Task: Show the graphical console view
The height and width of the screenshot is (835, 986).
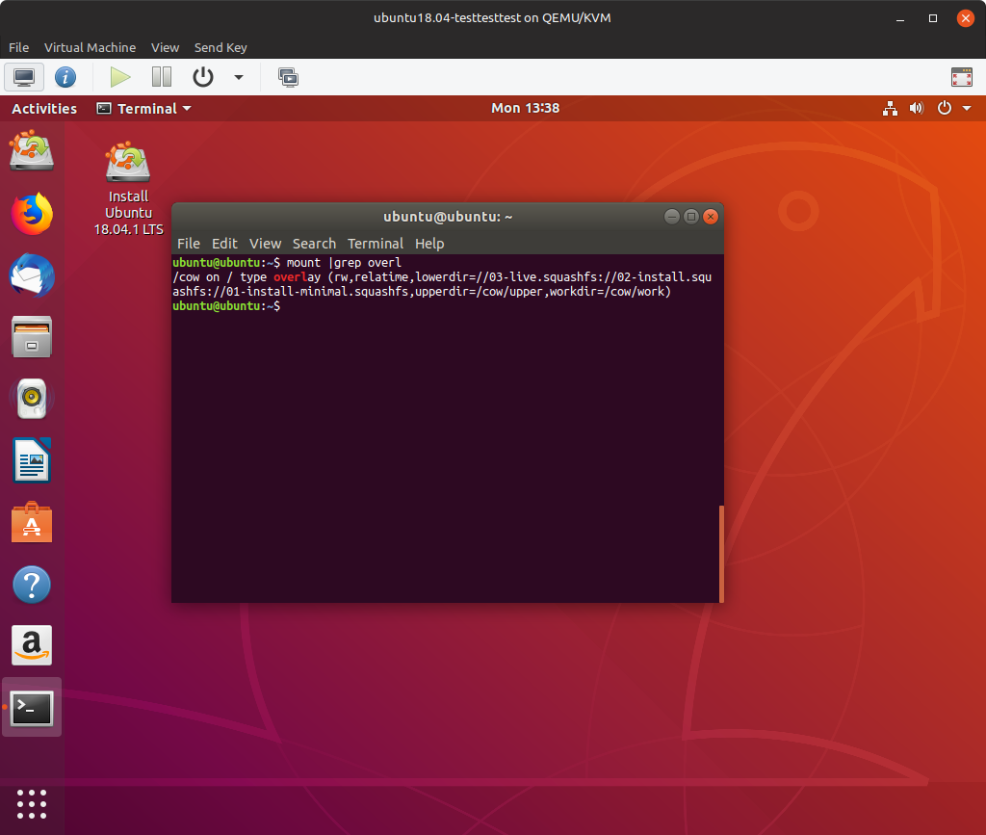Action: (24, 77)
